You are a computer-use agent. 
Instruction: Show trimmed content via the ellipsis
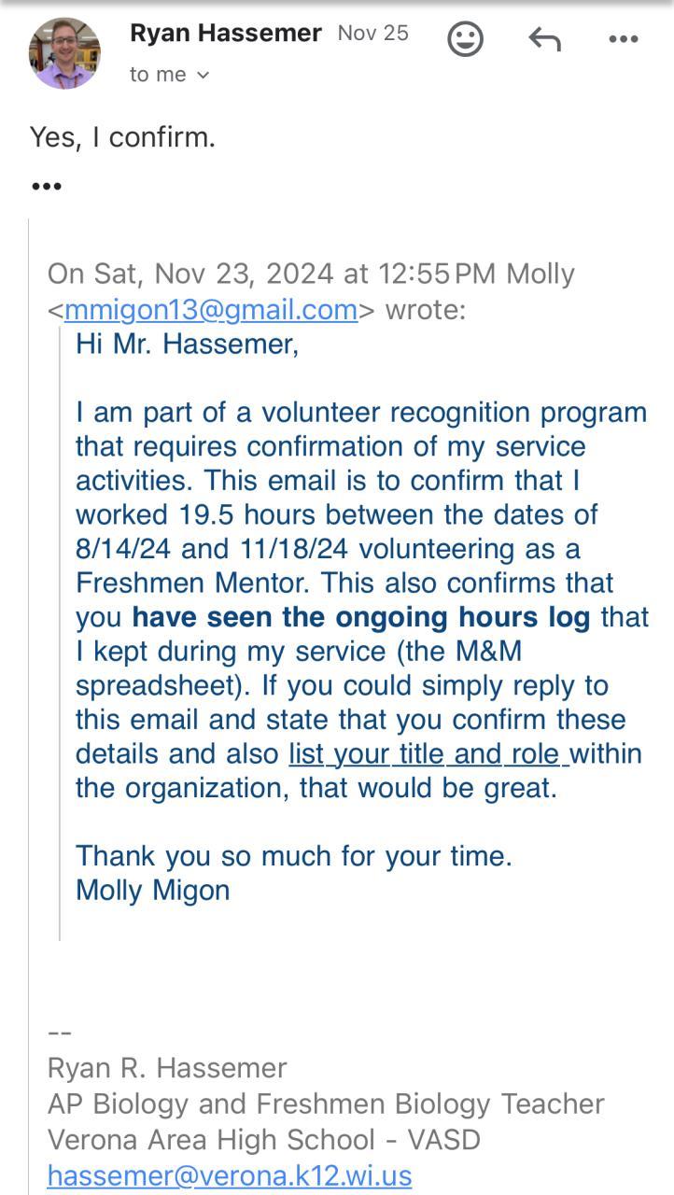[47, 186]
